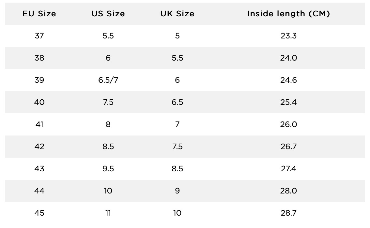This screenshot has width=370, height=228.
Task: Select EU size 40 cell
Action: click(x=39, y=102)
